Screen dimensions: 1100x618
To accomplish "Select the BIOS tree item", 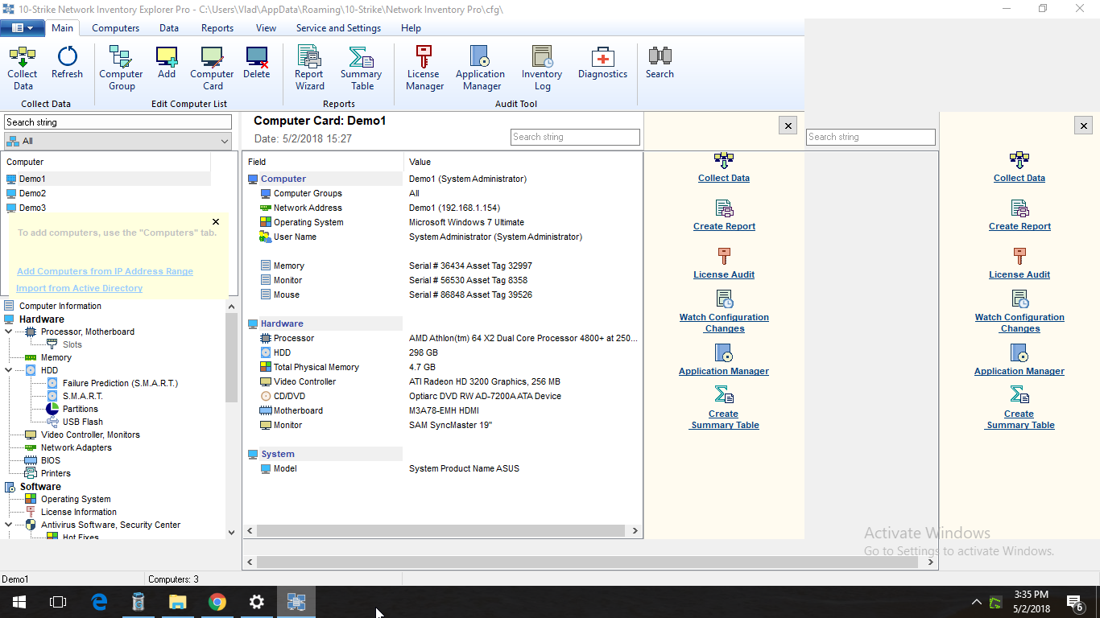I will 50,460.
